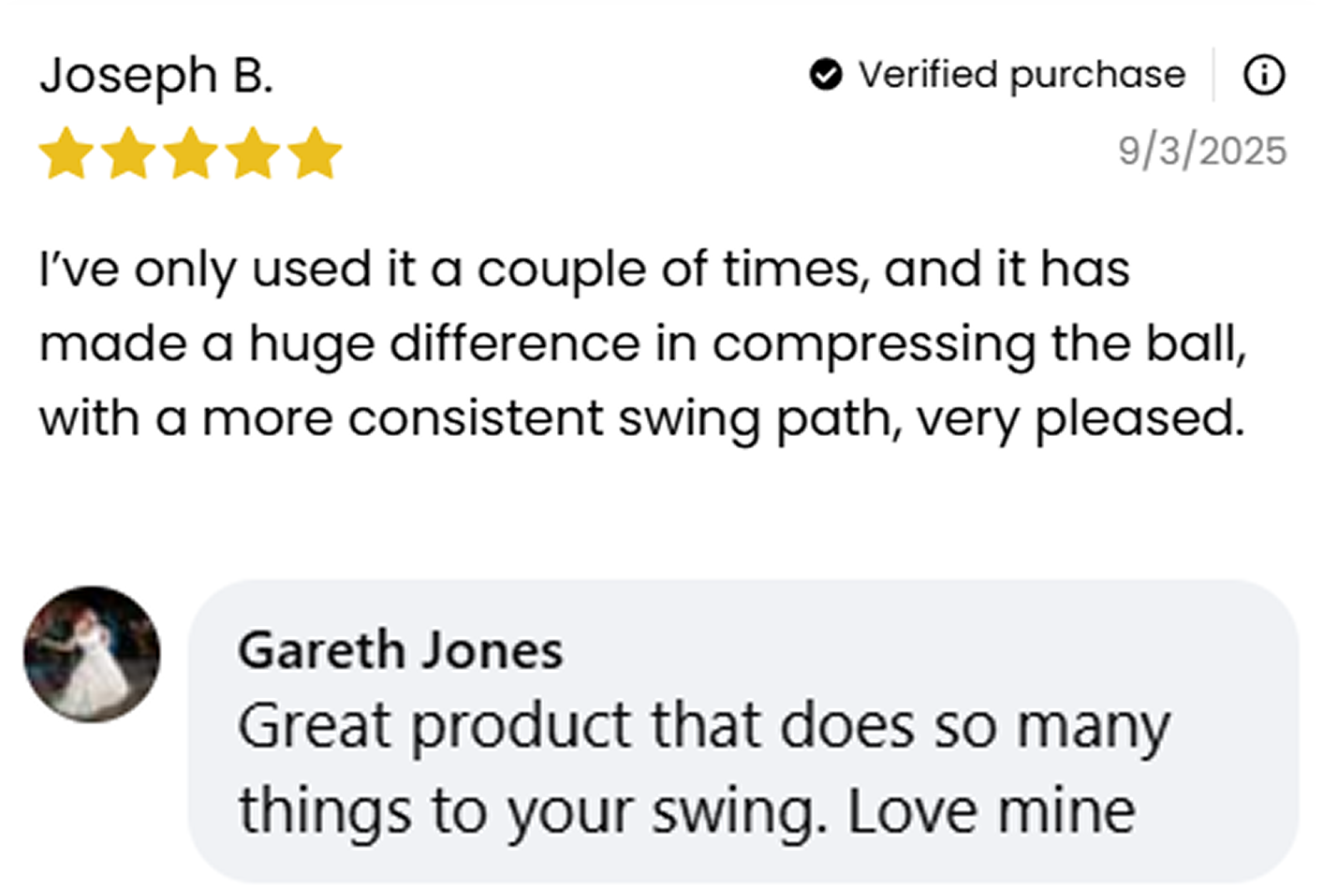1323x887 pixels.
Task: Click the review date 9/3/2025
Action: point(1202,151)
